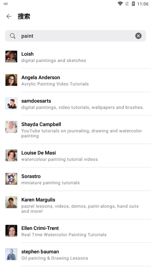The height and width of the screenshot is (268, 151).
Task: Select the Angela Anderson search result
Action: (75, 80)
